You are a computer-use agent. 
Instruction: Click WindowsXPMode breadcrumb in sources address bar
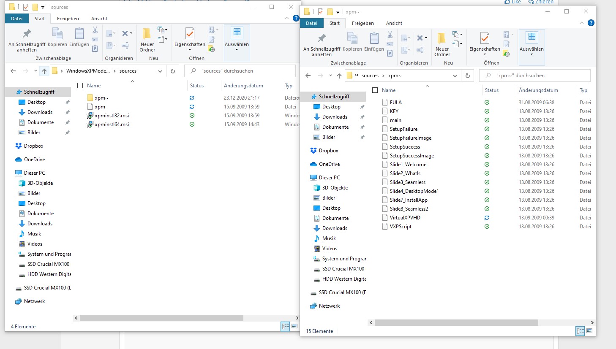coord(88,71)
